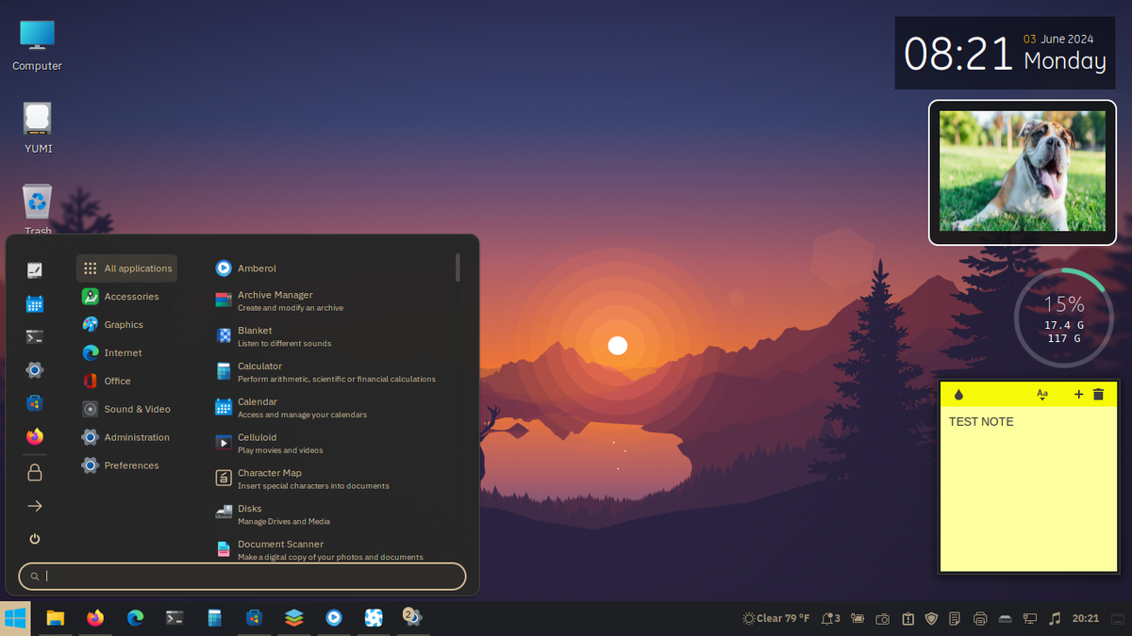Click the lock screen icon in menu sidebar

(x=35, y=472)
